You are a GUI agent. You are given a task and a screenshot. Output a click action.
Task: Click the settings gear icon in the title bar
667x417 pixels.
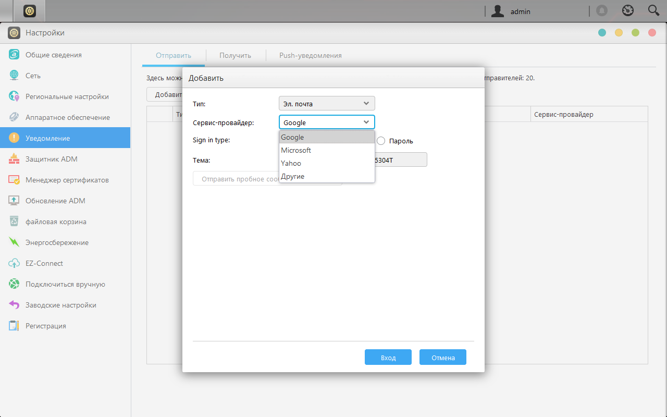point(14,33)
